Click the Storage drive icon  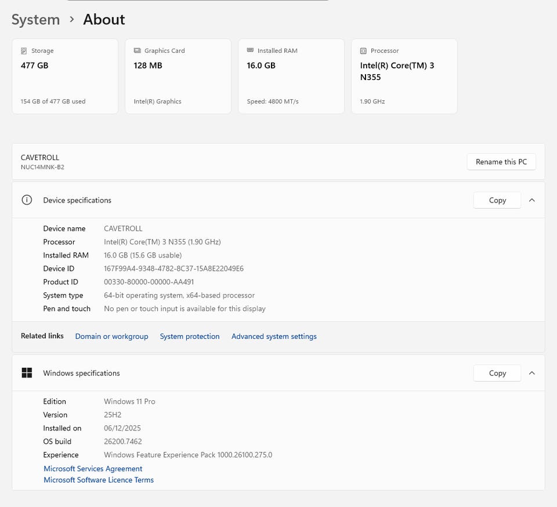pyautogui.click(x=24, y=51)
